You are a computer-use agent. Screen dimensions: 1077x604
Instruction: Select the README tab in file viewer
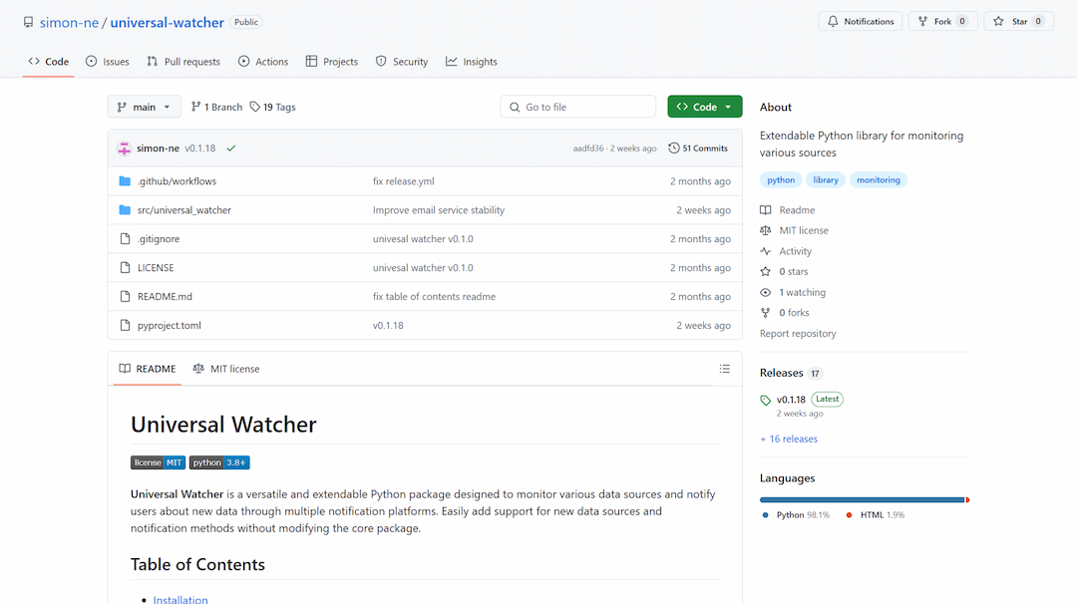148,369
